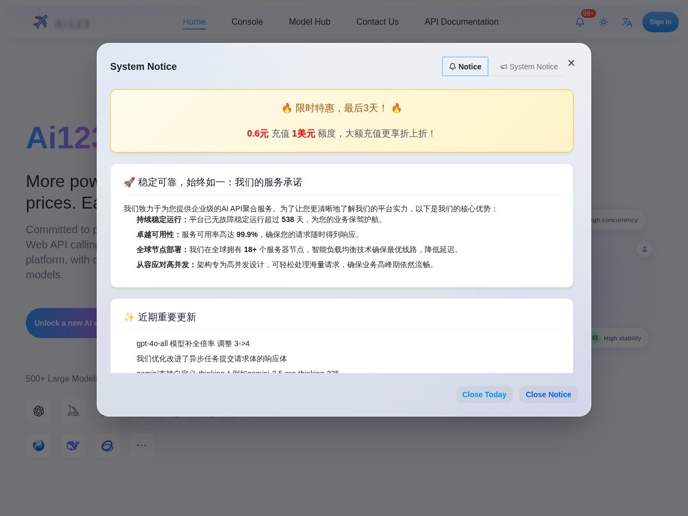The image size is (688, 516).
Task: Click the 持续稳定运行 list line
Action: pyautogui.click(x=261, y=219)
